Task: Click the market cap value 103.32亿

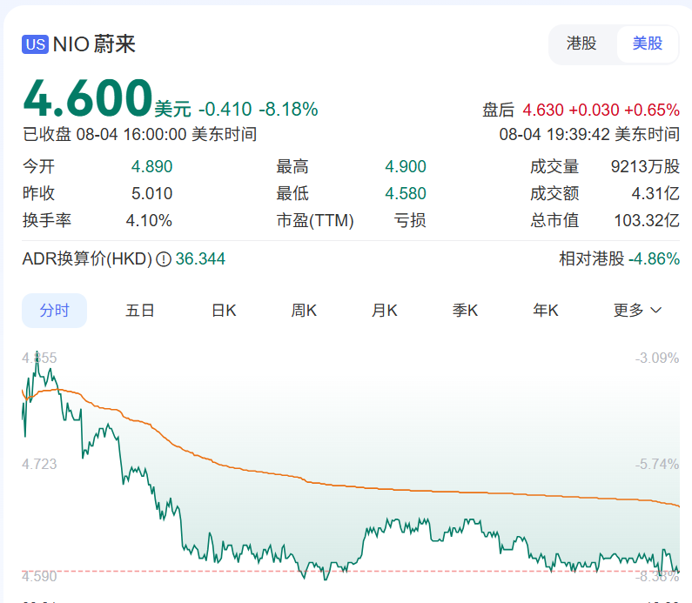Action: 647,220
